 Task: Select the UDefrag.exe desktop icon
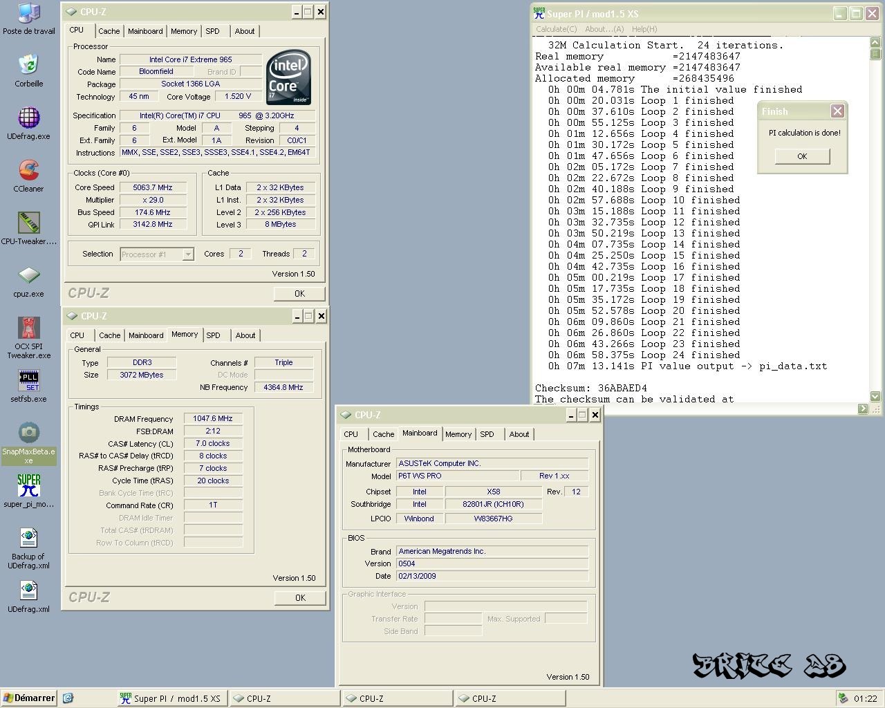28,118
